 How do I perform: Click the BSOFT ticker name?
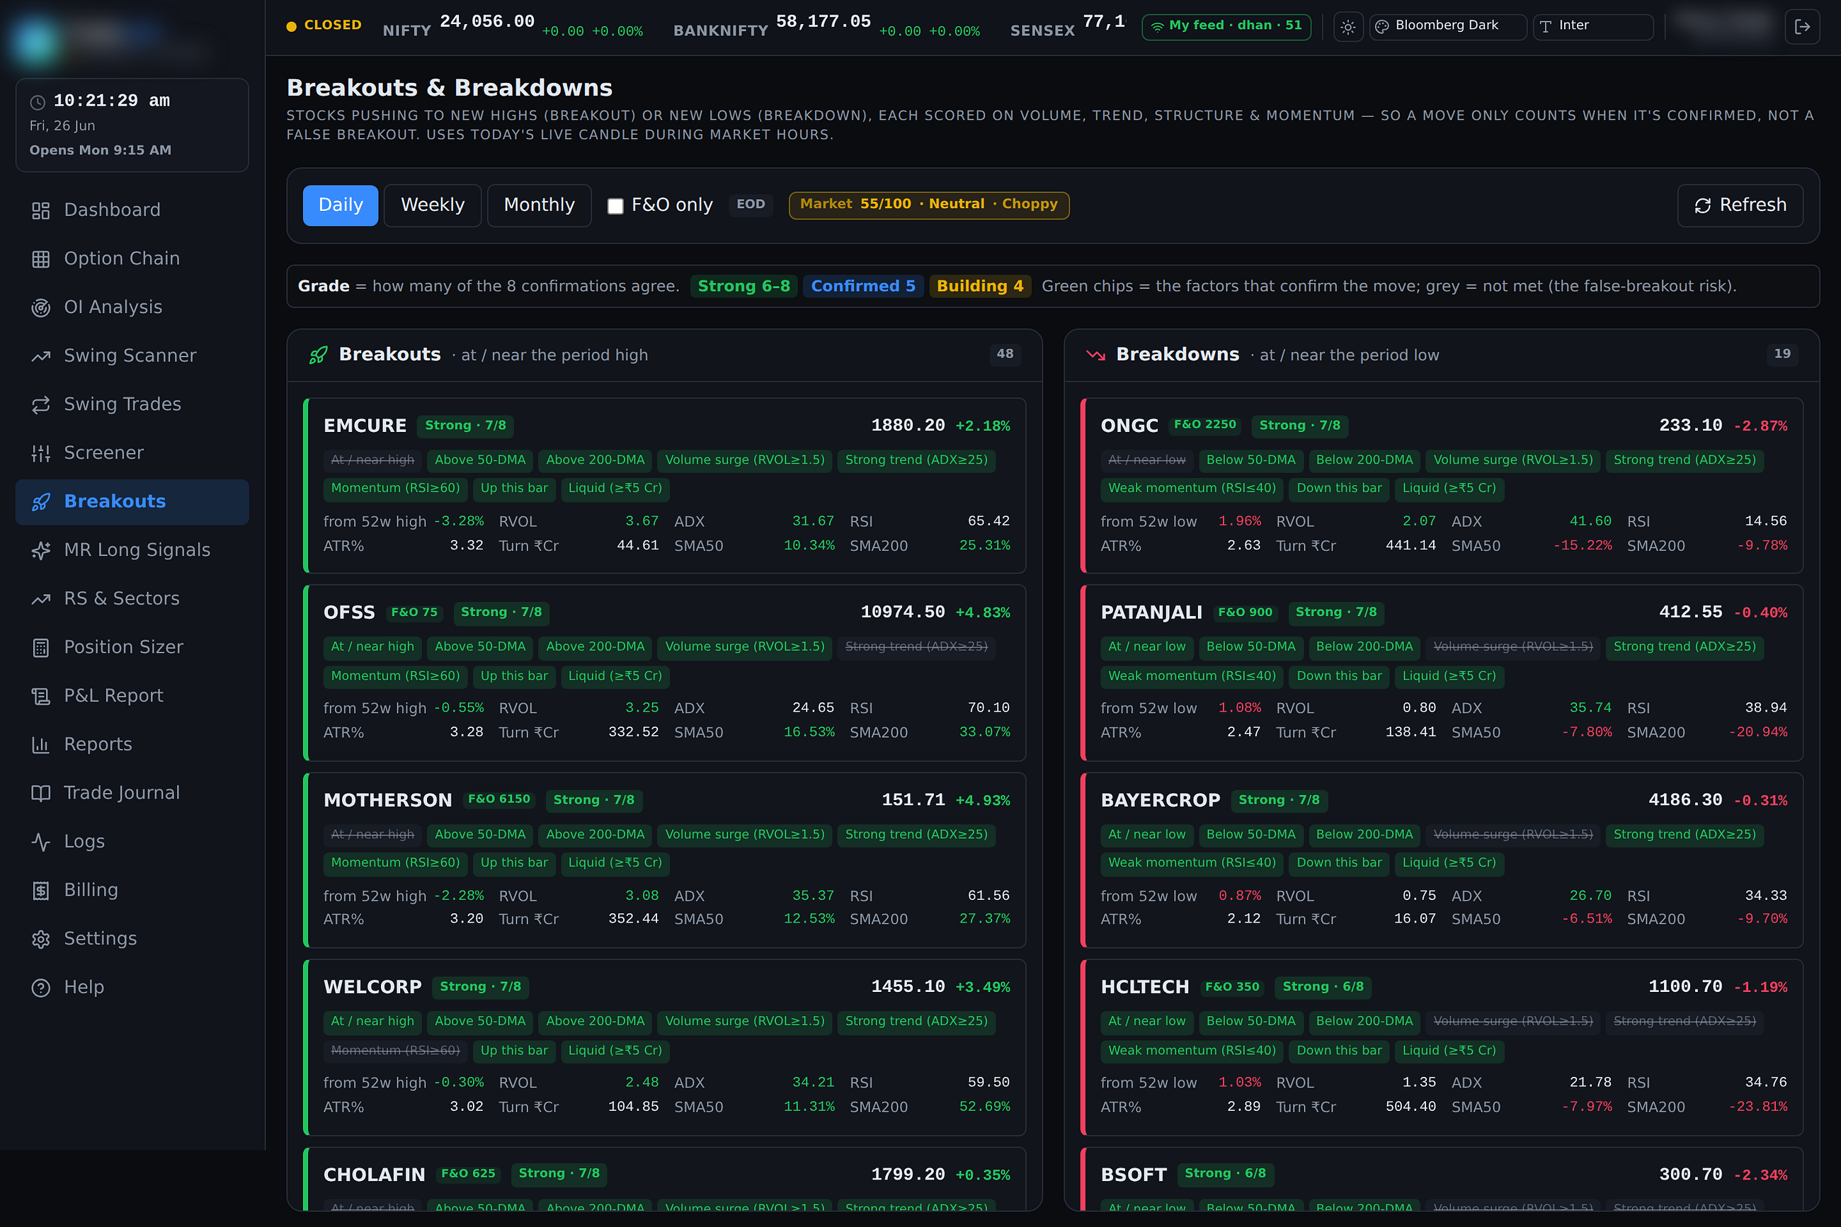click(1133, 1175)
